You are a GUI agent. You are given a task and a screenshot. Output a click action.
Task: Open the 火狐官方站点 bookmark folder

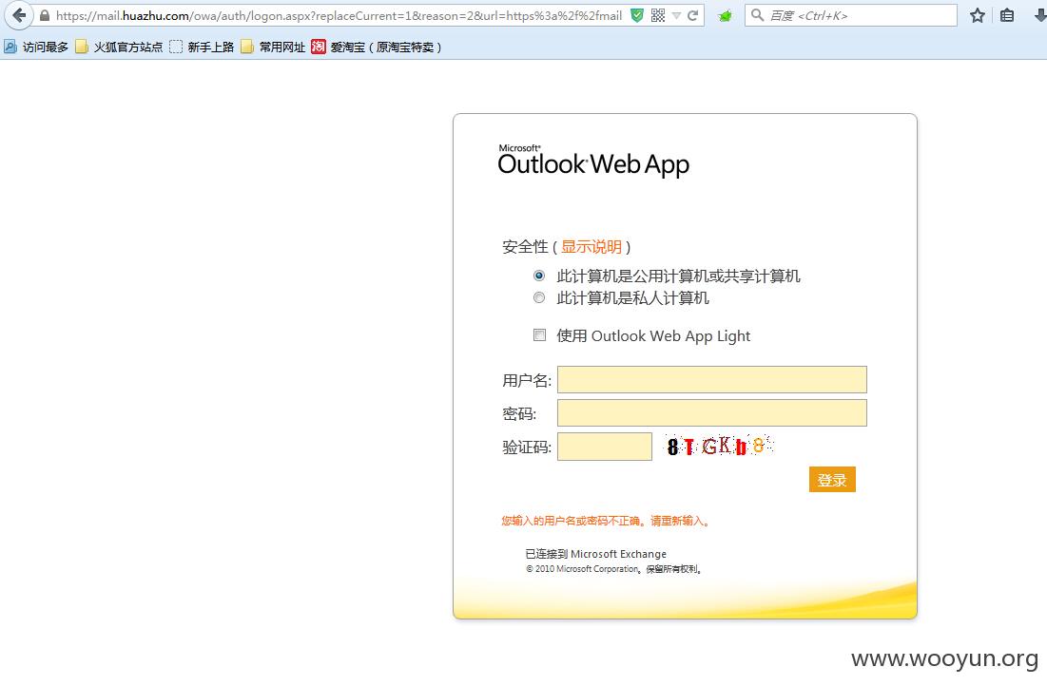[119, 47]
